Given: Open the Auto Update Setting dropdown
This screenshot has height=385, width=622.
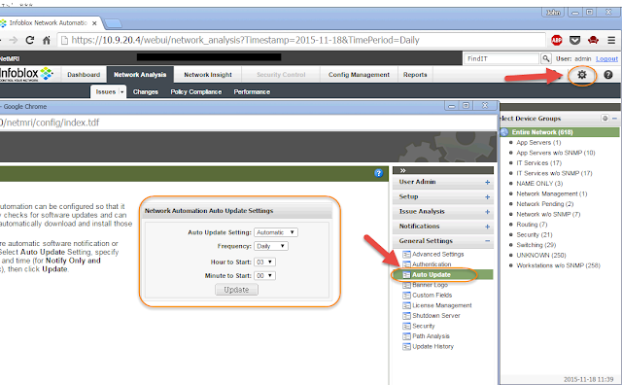Looking at the screenshot, I should pyautogui.click(x=276, y=232).
